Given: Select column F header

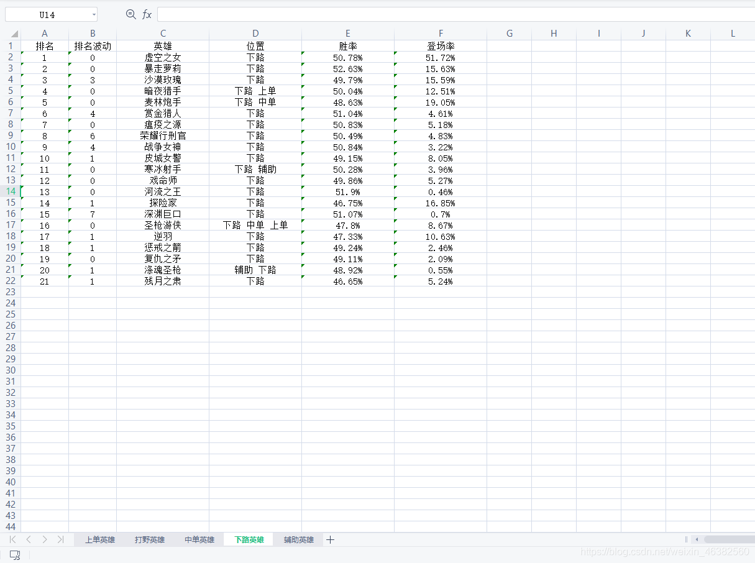Looking at the screenshot, I should pyautogui.click(x=441, y=34).
